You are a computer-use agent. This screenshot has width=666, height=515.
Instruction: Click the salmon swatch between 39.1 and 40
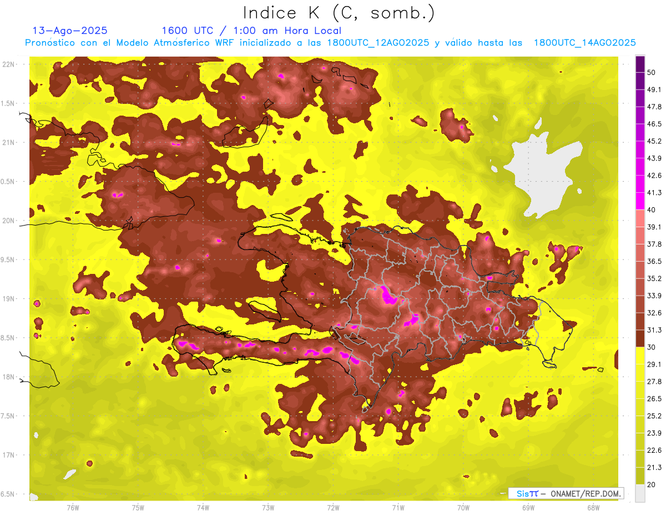click(640, 218)
